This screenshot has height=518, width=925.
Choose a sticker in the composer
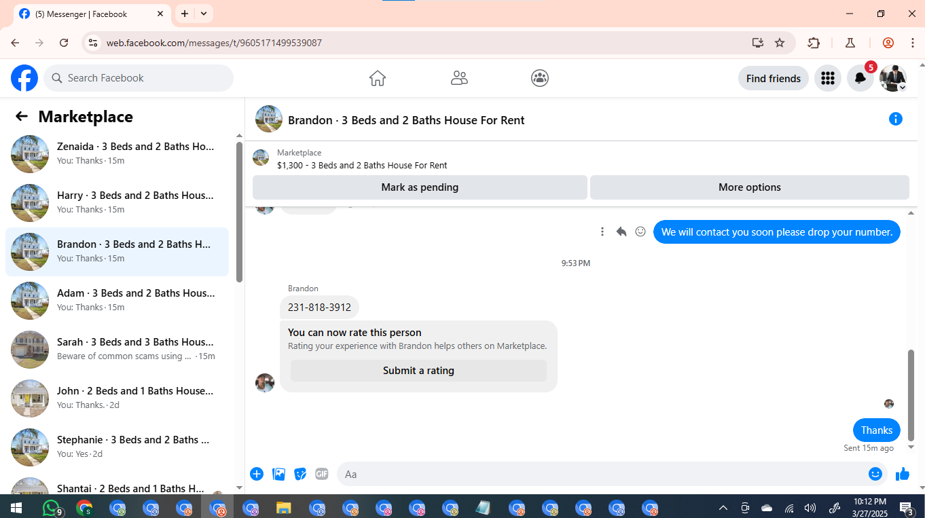click(300, 474)
